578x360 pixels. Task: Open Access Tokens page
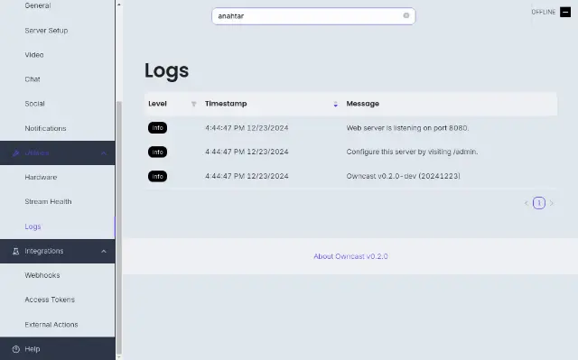[50, 300]
